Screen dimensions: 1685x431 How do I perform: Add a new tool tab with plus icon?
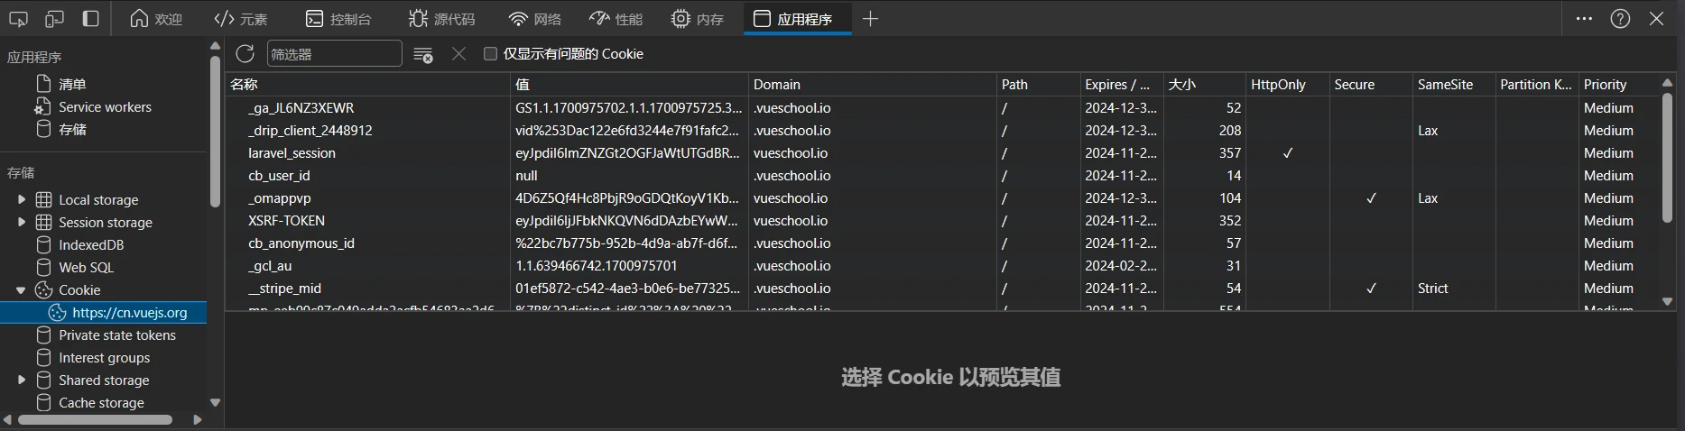point(870,19)
